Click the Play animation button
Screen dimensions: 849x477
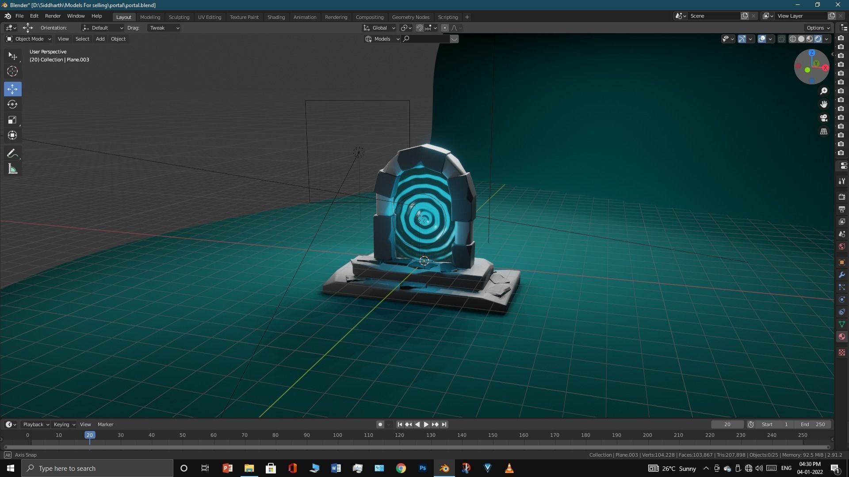(426, 424)
